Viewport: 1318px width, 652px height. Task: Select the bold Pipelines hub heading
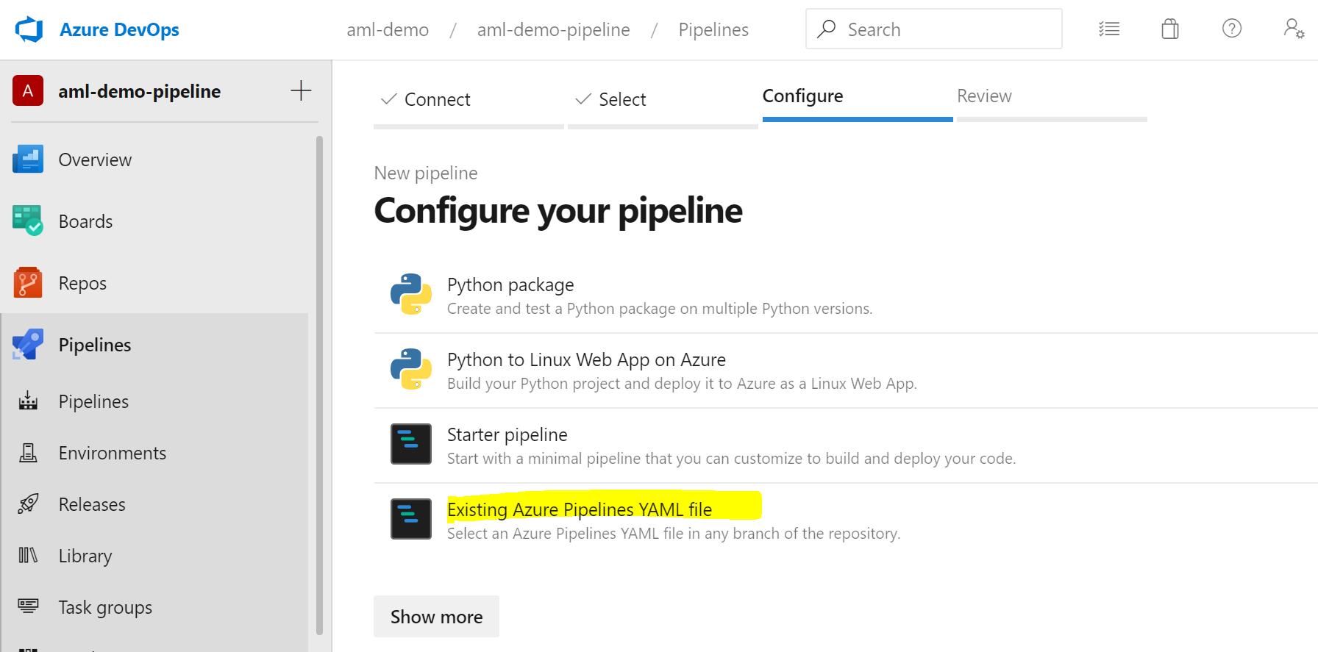[95, 345]
